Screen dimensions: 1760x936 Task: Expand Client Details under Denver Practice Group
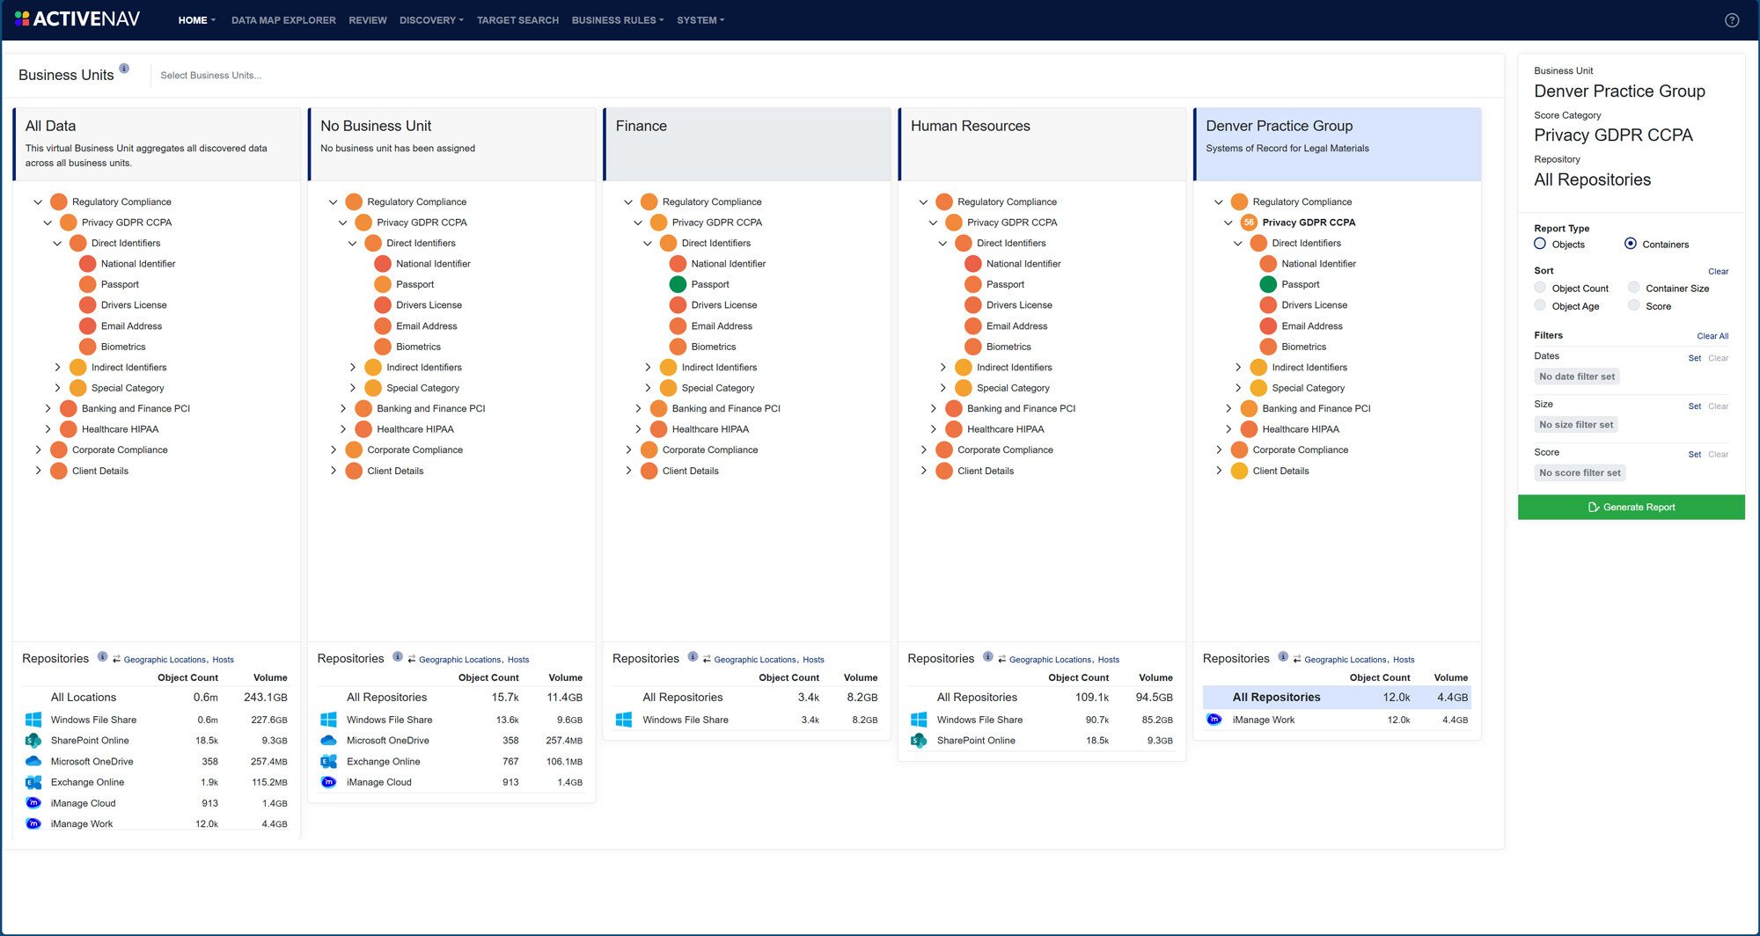click(1218, 471)
